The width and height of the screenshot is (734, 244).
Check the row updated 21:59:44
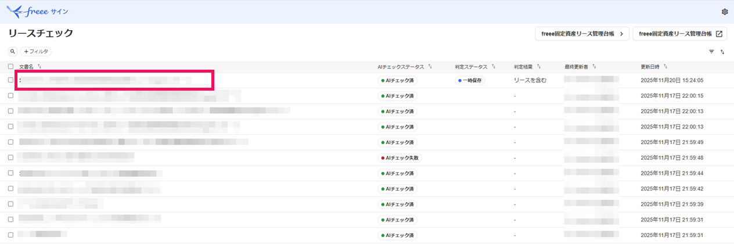10,173
